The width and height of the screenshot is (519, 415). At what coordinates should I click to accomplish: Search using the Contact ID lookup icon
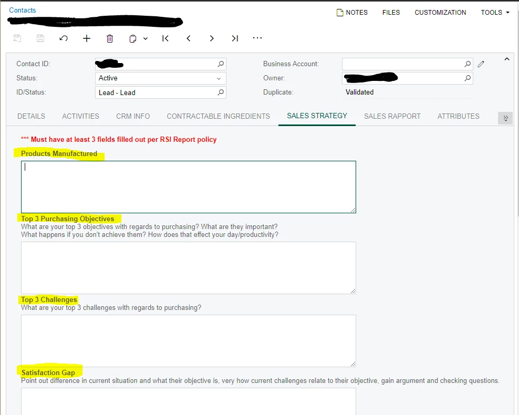[221, 64]
